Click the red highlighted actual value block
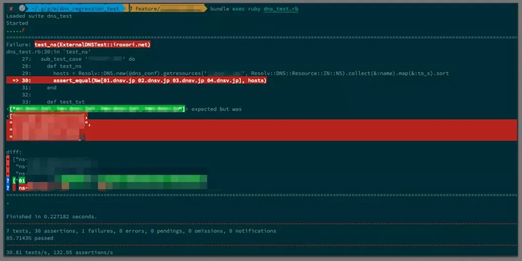The width and height of the screenshot is (522, 261). click(262, 130)
